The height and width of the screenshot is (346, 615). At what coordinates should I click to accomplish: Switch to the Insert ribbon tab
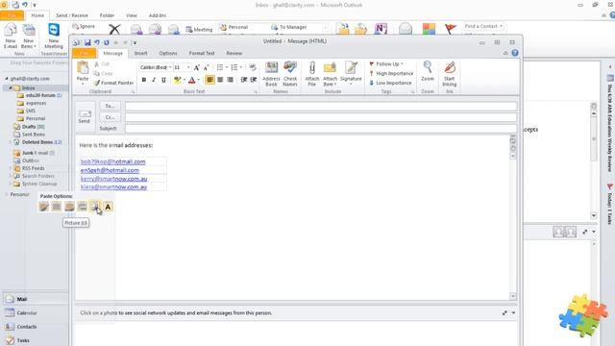(x=141, y=53)
